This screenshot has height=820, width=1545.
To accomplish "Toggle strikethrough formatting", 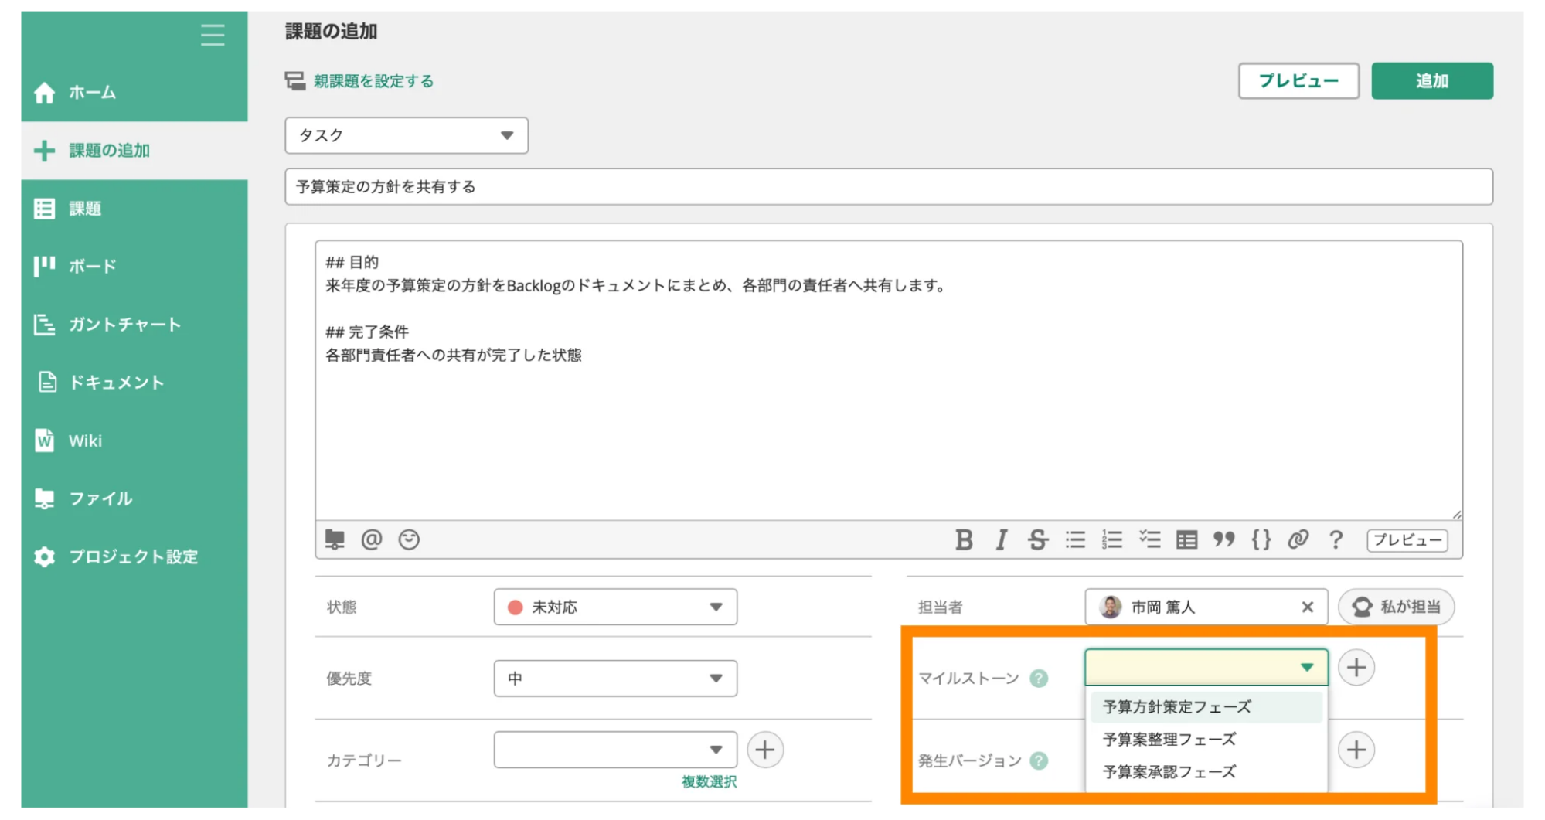I will click(x=1038, y=539).
